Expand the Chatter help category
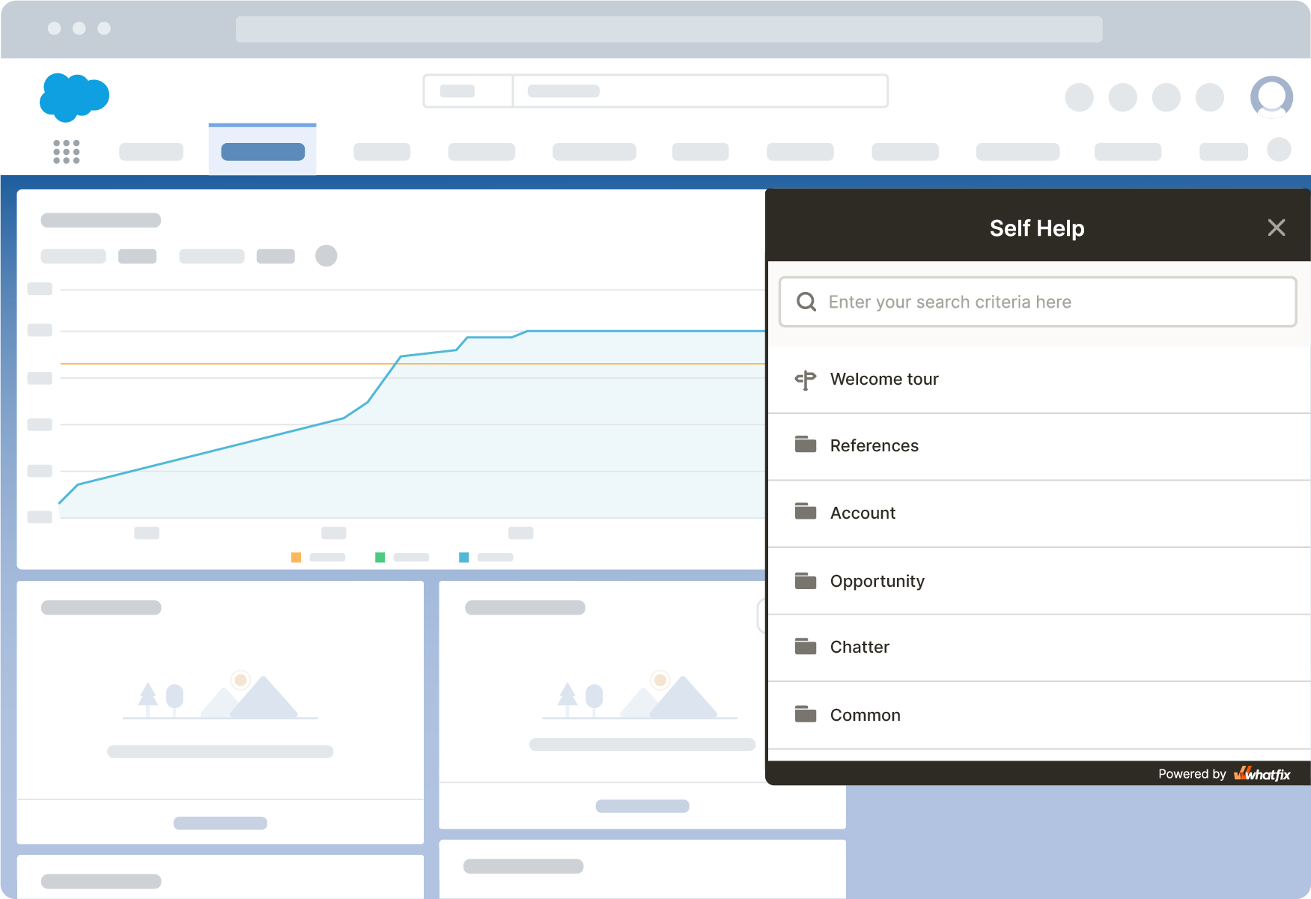 click(x=859, y=647)
